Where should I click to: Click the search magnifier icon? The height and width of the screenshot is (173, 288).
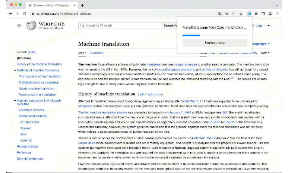point(82,25)
